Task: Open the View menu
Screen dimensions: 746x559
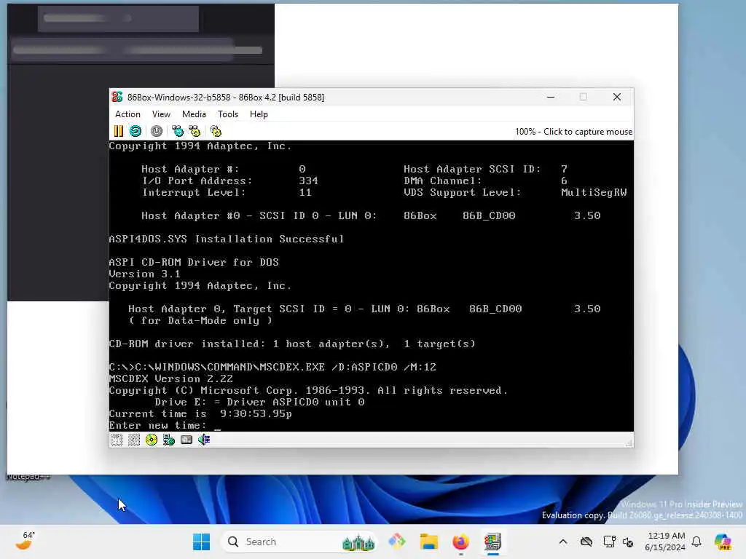Action: (x=161, y=114)
